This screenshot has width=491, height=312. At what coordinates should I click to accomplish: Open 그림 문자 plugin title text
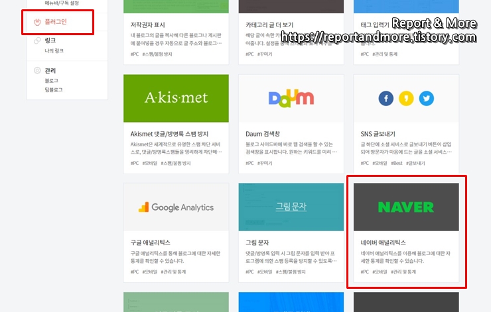pos(257,242)
